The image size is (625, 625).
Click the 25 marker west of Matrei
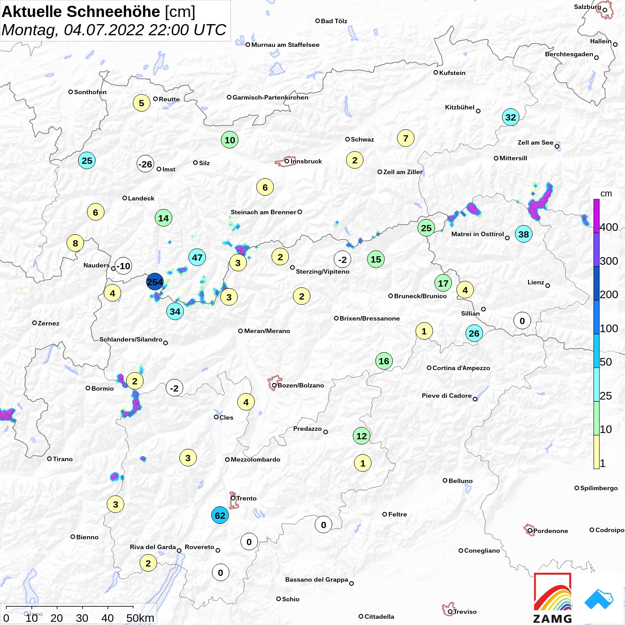coord(426,228)
